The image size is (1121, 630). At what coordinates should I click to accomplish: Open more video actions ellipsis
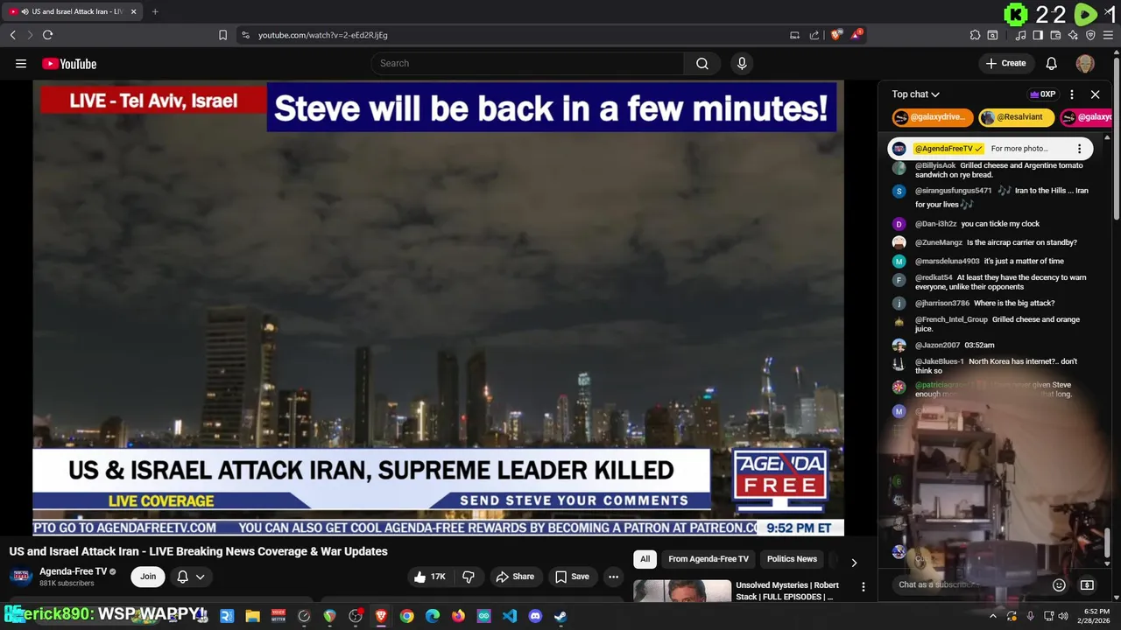click(x=613, y=577)
